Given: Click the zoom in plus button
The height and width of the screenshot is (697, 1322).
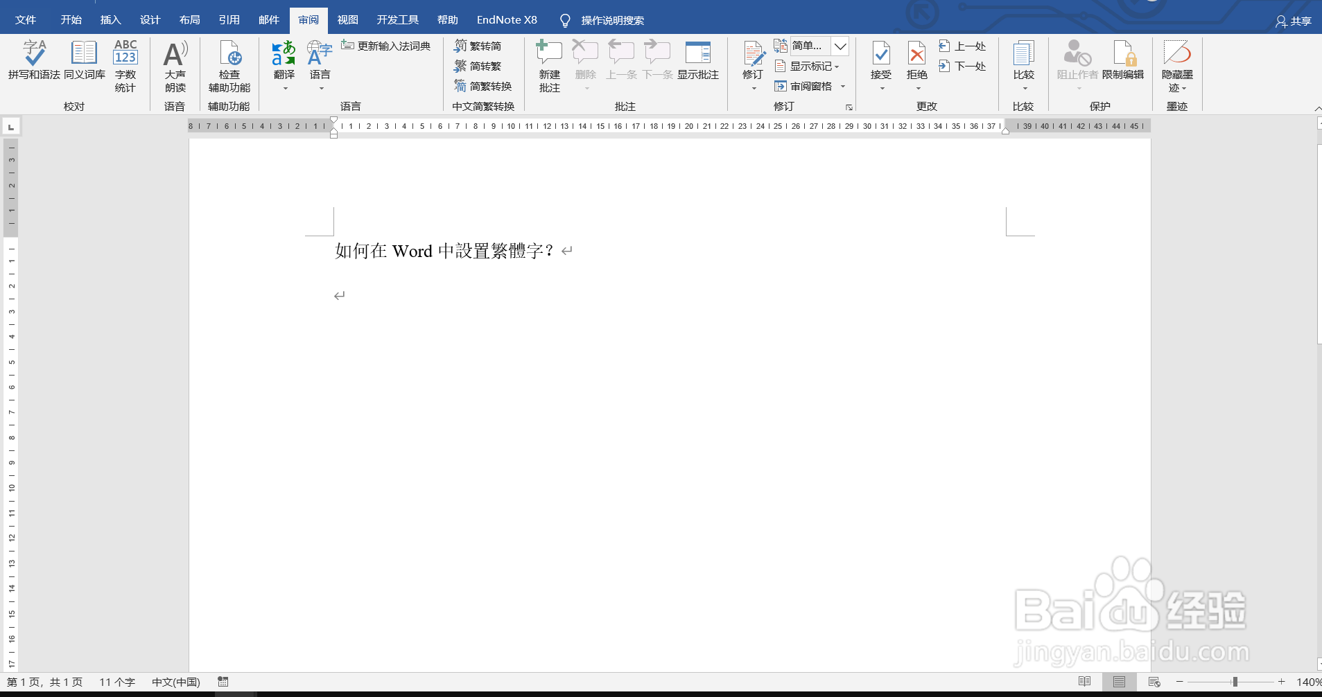Looking at the screenshot, I should 1282,682.
